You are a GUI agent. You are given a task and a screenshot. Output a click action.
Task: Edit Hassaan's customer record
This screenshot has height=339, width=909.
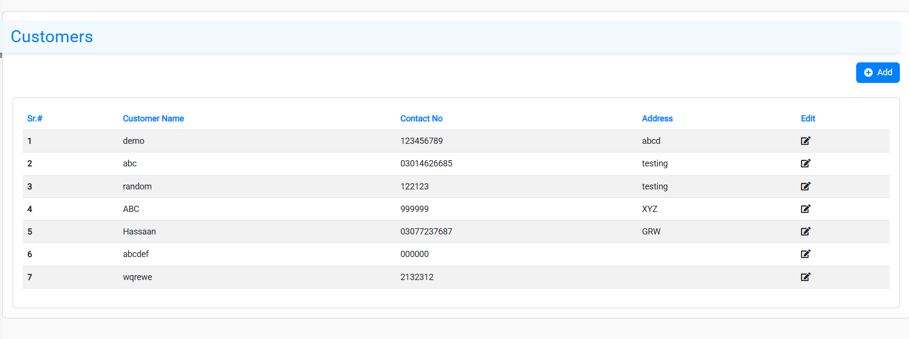(x=805, y=232)
